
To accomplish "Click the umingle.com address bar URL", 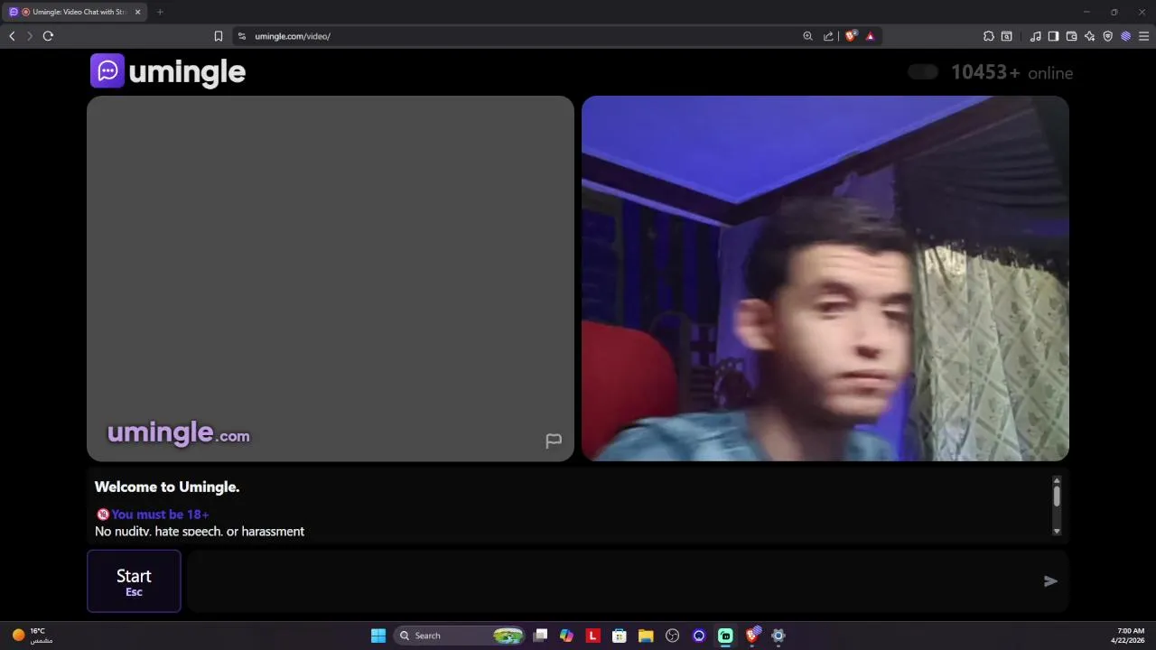I will pos(293,36).
